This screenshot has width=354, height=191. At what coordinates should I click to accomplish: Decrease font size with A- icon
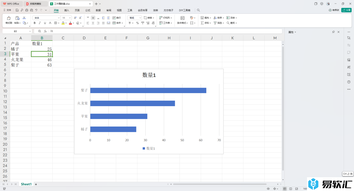point(80,18)
